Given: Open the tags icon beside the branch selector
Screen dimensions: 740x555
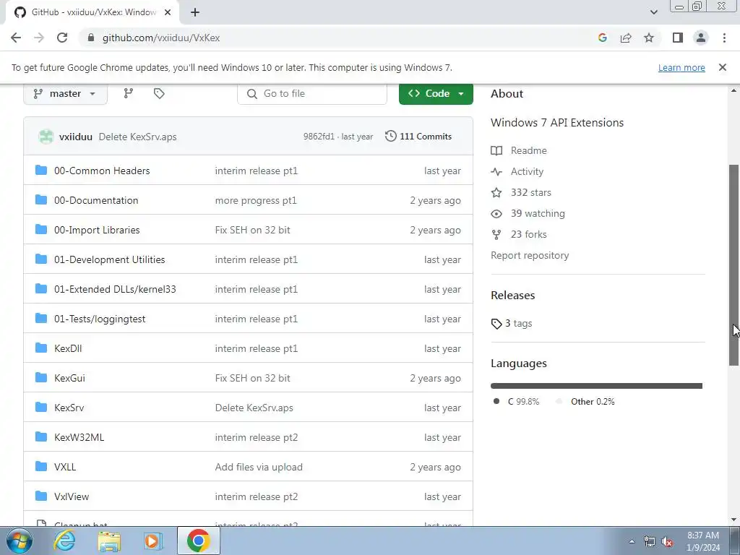Looking at the screenshot, I should [x=159, y=93].
